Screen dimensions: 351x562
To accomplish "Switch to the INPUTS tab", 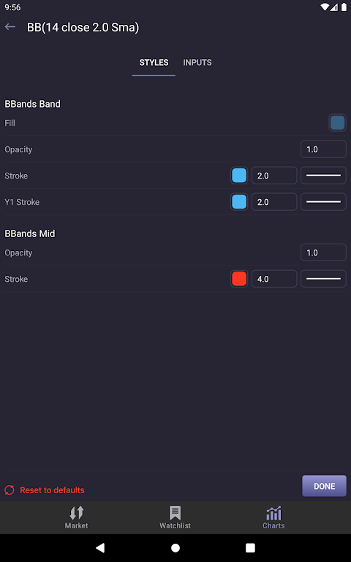I will pyautogui.click(x=197, y=62).
